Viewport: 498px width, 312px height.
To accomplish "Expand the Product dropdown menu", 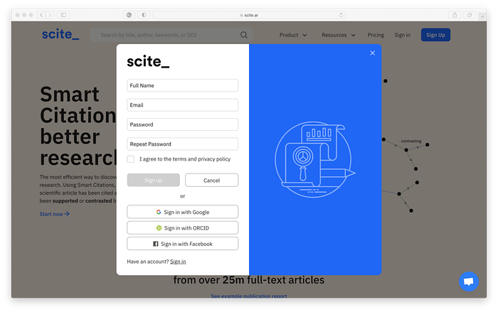I will click(293, 35).
